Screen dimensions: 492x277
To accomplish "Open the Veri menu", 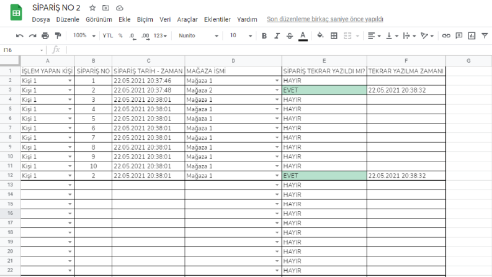I will click(165, 19).
